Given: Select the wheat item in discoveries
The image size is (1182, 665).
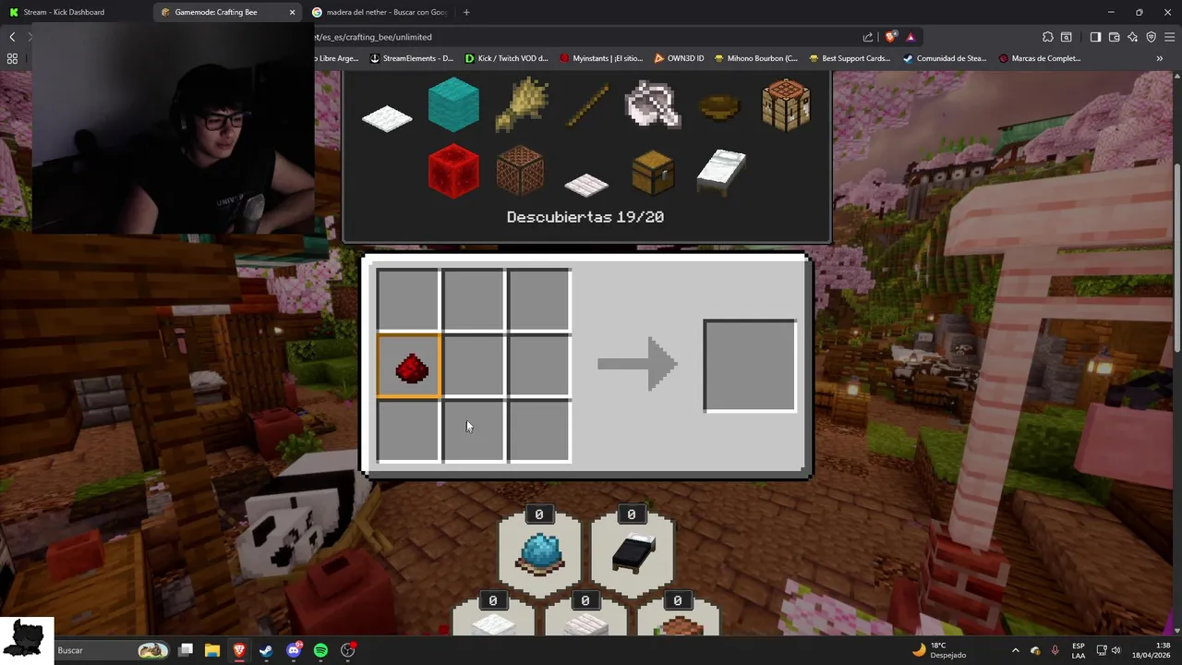Looking at the screenshot, I should click(522, 104).
